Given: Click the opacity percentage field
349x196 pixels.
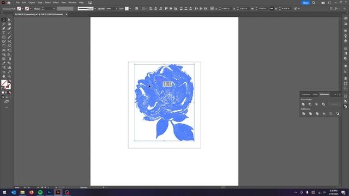Looking at the screenshot, I should 110,9.
